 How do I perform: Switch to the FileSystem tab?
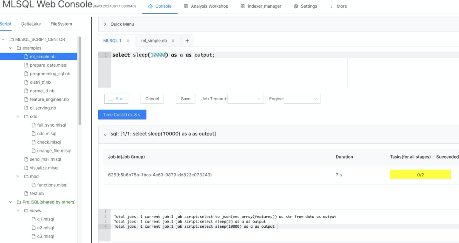(61, 24)
